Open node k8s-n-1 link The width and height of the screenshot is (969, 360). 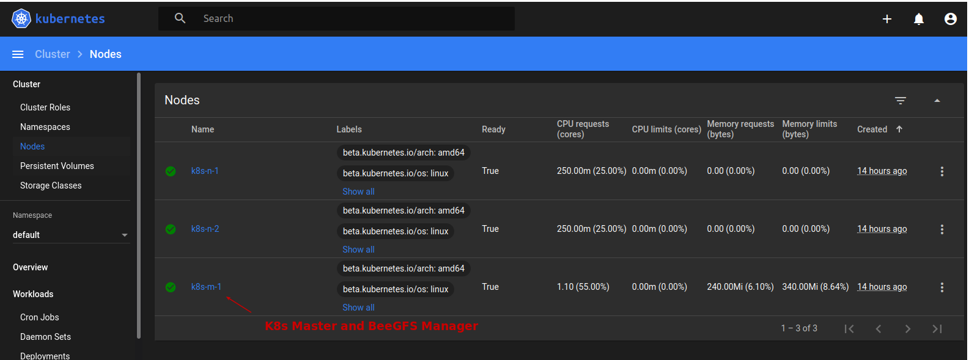point(205,171)
